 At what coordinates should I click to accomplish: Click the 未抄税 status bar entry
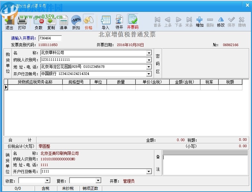68,188
